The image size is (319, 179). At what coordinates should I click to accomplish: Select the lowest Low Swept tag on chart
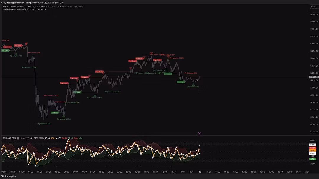coord(55,112)
